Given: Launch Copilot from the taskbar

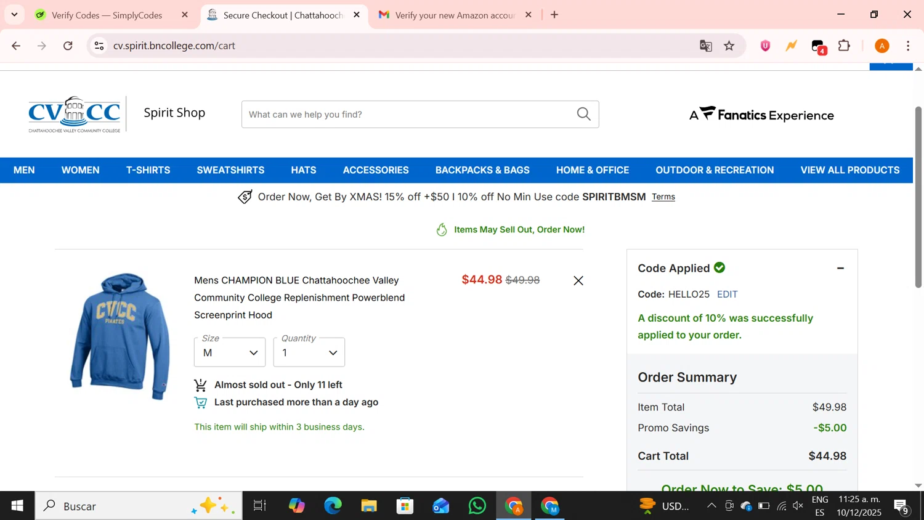Looking at the screenshot, I should pos(296,506).
